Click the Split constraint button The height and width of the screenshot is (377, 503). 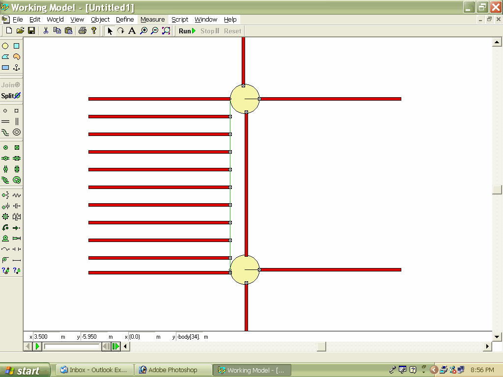click(x=11, y=96)
